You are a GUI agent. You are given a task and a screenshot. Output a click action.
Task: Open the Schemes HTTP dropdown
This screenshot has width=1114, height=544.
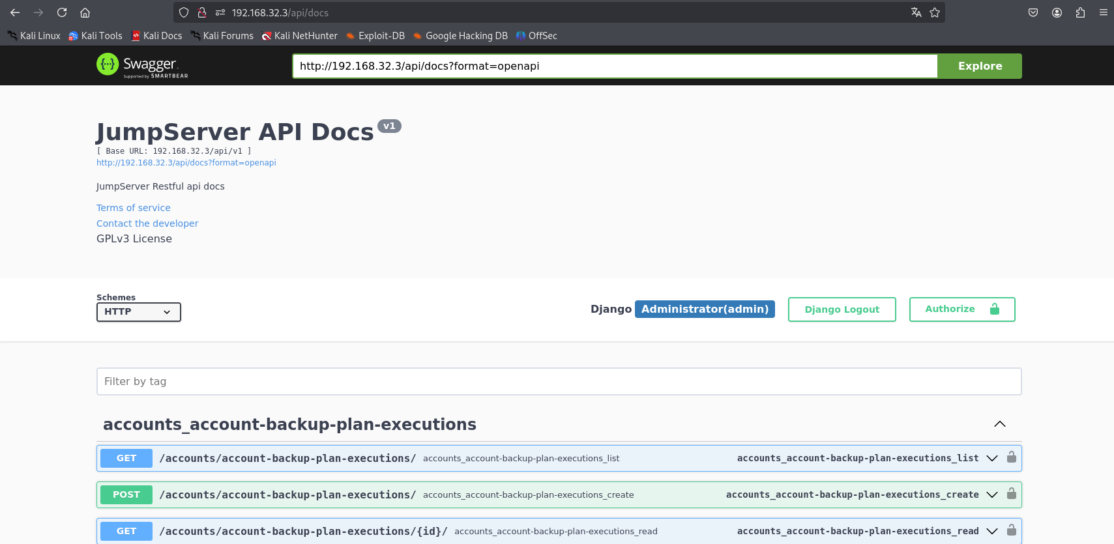click(x=139, y=312)
